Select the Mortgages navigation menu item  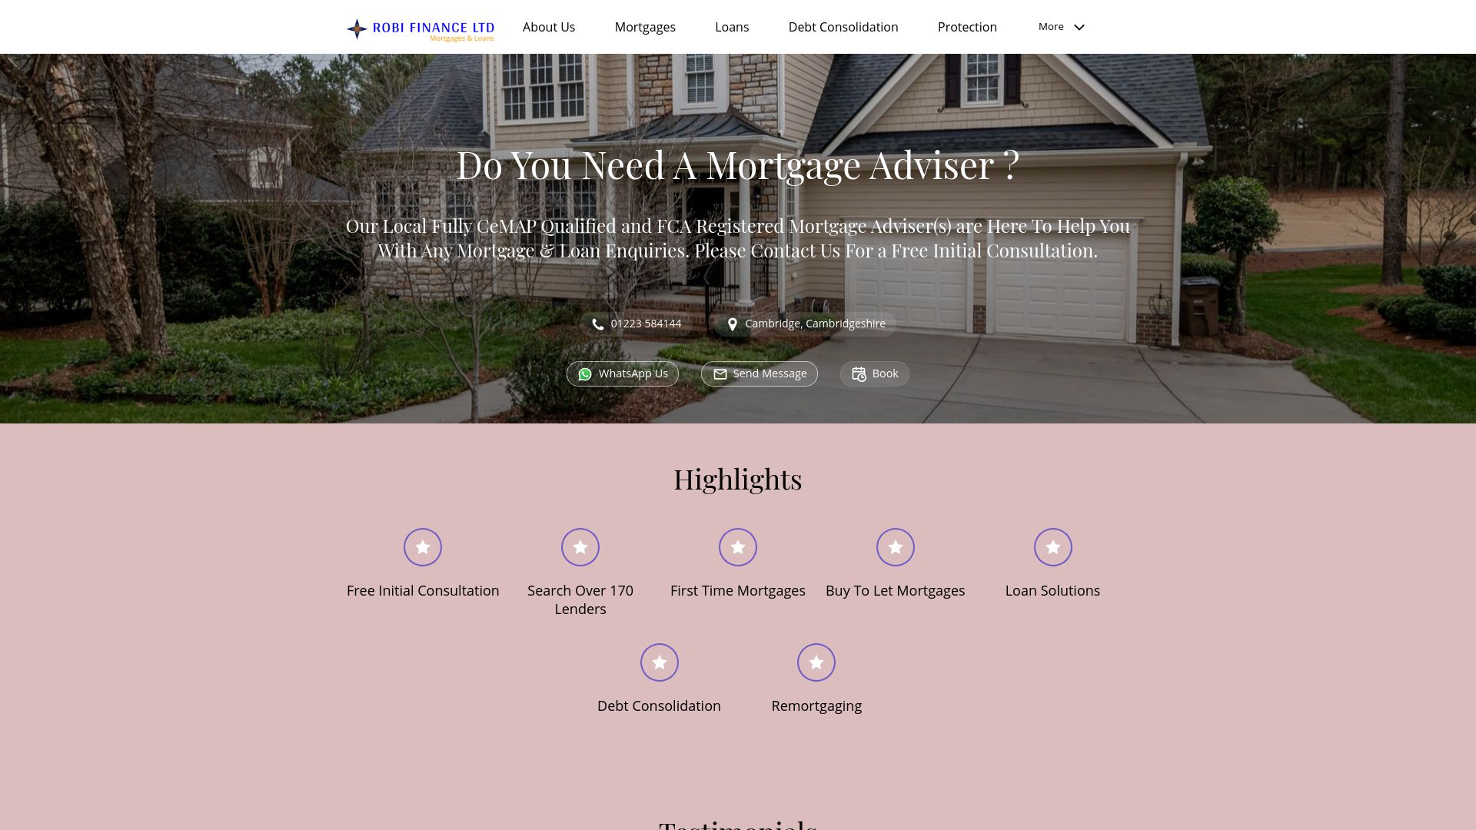coord(645,26)
